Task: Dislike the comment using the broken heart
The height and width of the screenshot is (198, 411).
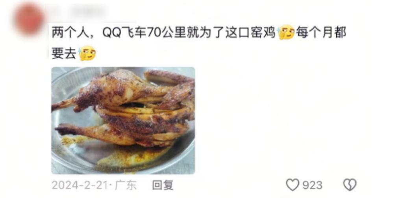Action: 350,185
